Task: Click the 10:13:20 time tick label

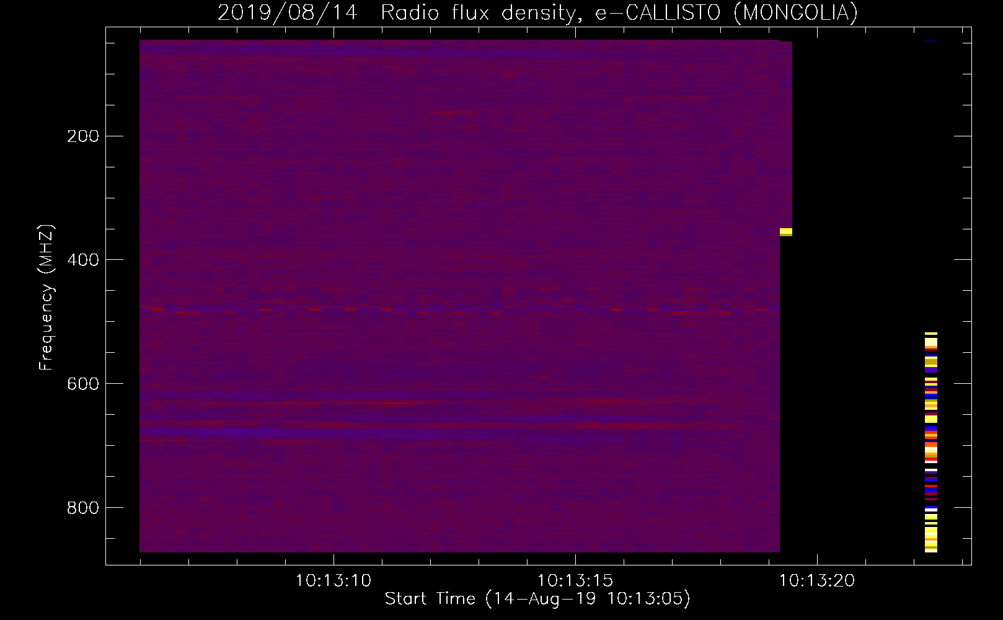Action: click(816, 580)
